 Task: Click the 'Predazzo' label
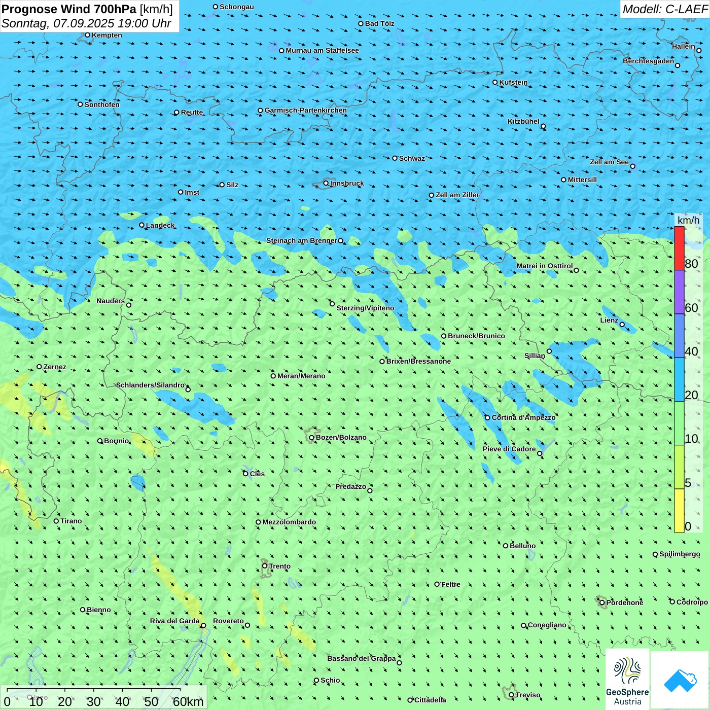pyautogui.click(x=350, y=486)
